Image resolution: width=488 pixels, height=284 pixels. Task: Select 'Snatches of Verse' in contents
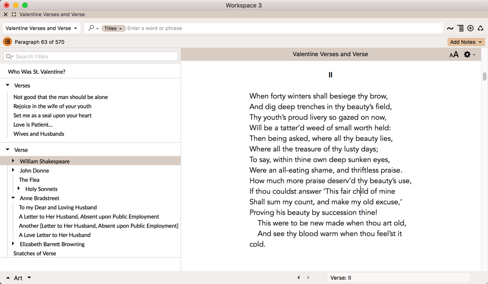coord(35,254)
